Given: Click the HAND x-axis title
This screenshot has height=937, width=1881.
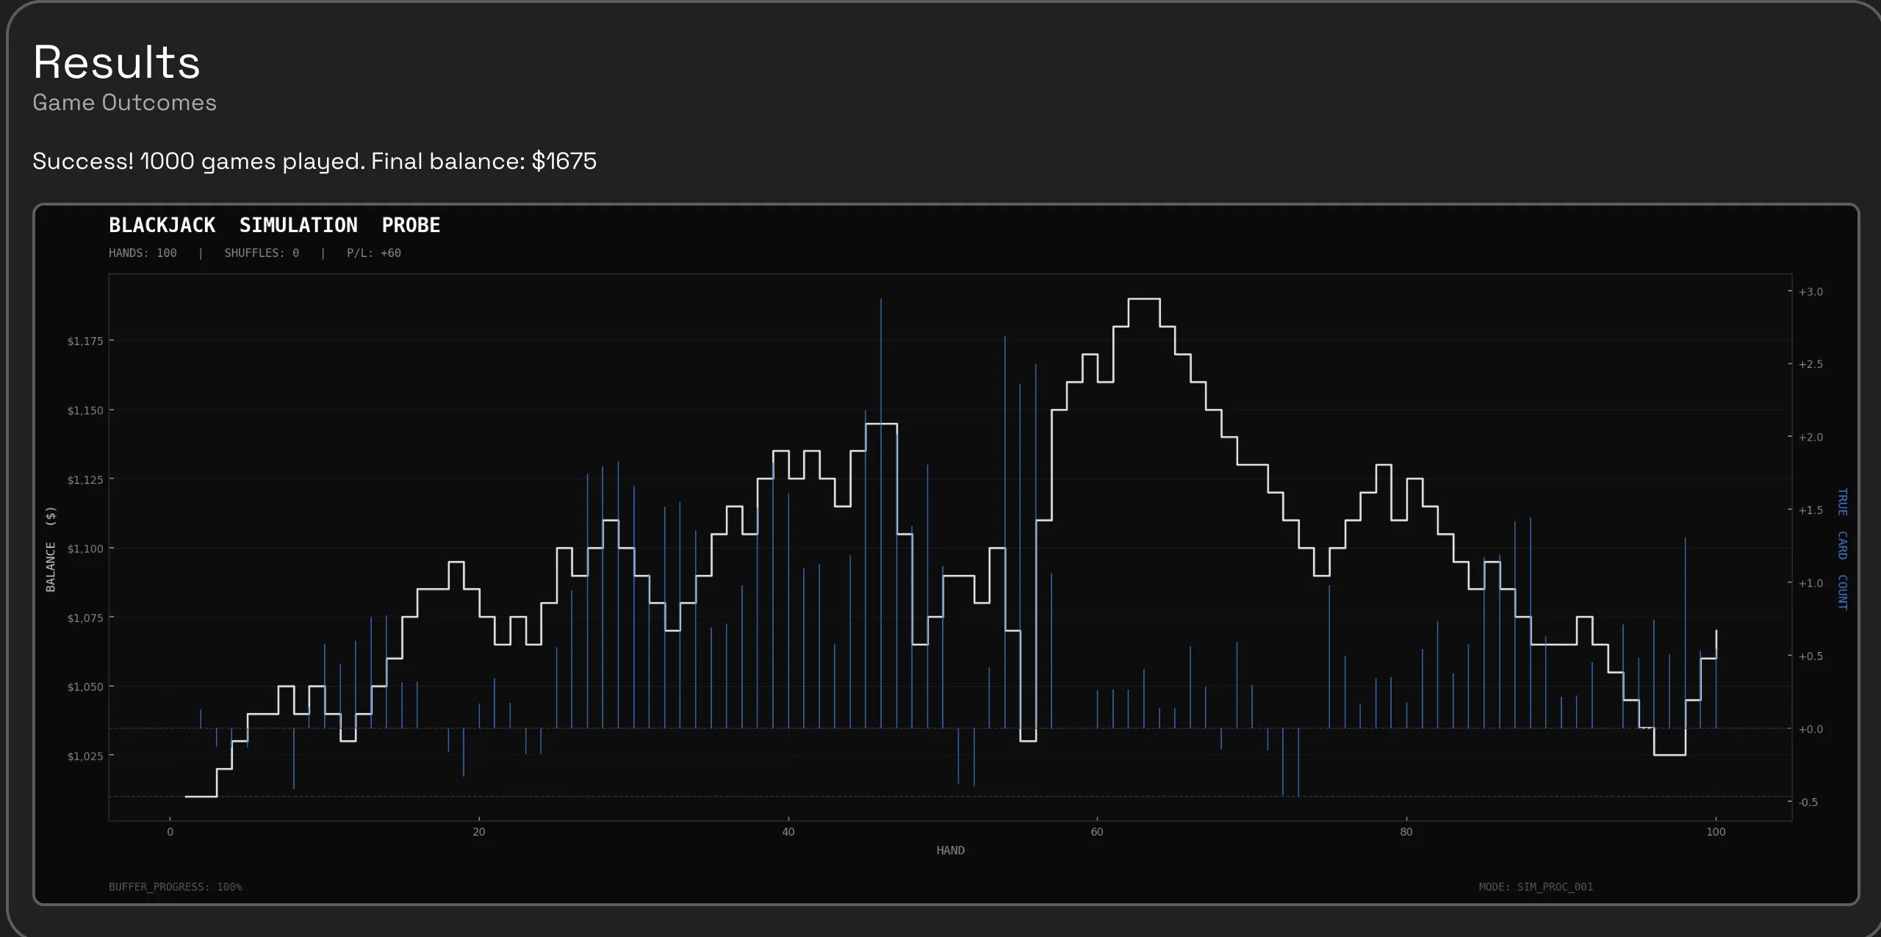Looking at the screenshot, I should (x=950, y=850).
